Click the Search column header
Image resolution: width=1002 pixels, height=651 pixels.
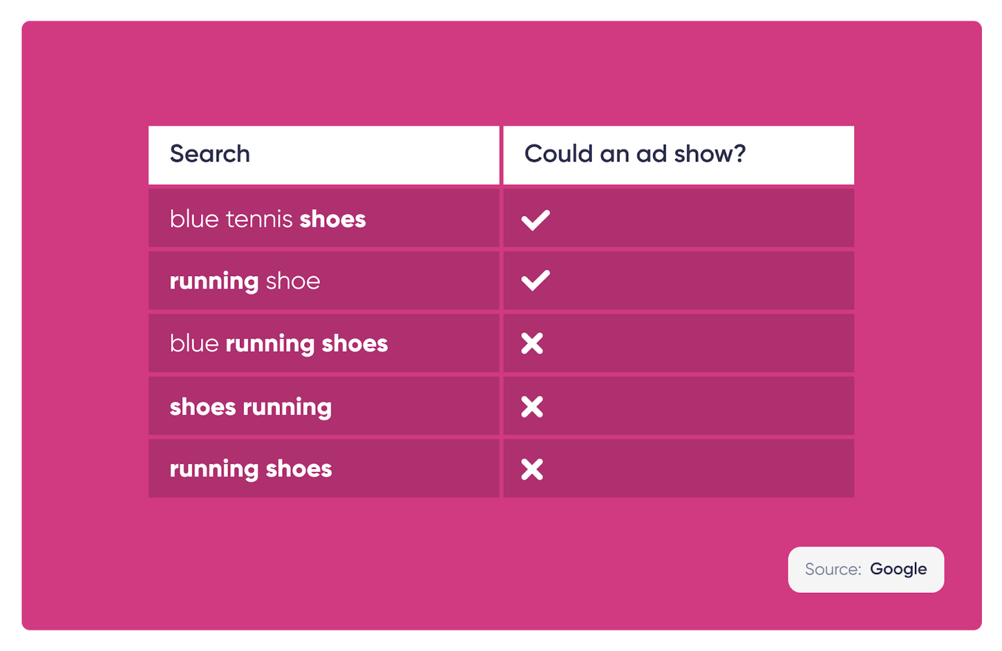pos(210,154)
